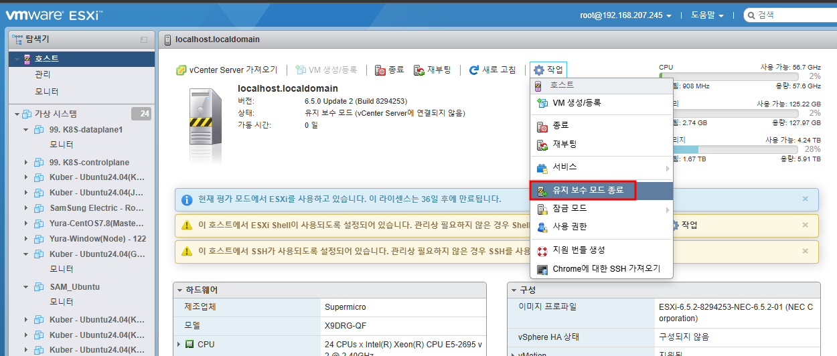837x356 pixels.
Task: Click the warning icon in ESXi Shell banner
Action: coord(187,225)
